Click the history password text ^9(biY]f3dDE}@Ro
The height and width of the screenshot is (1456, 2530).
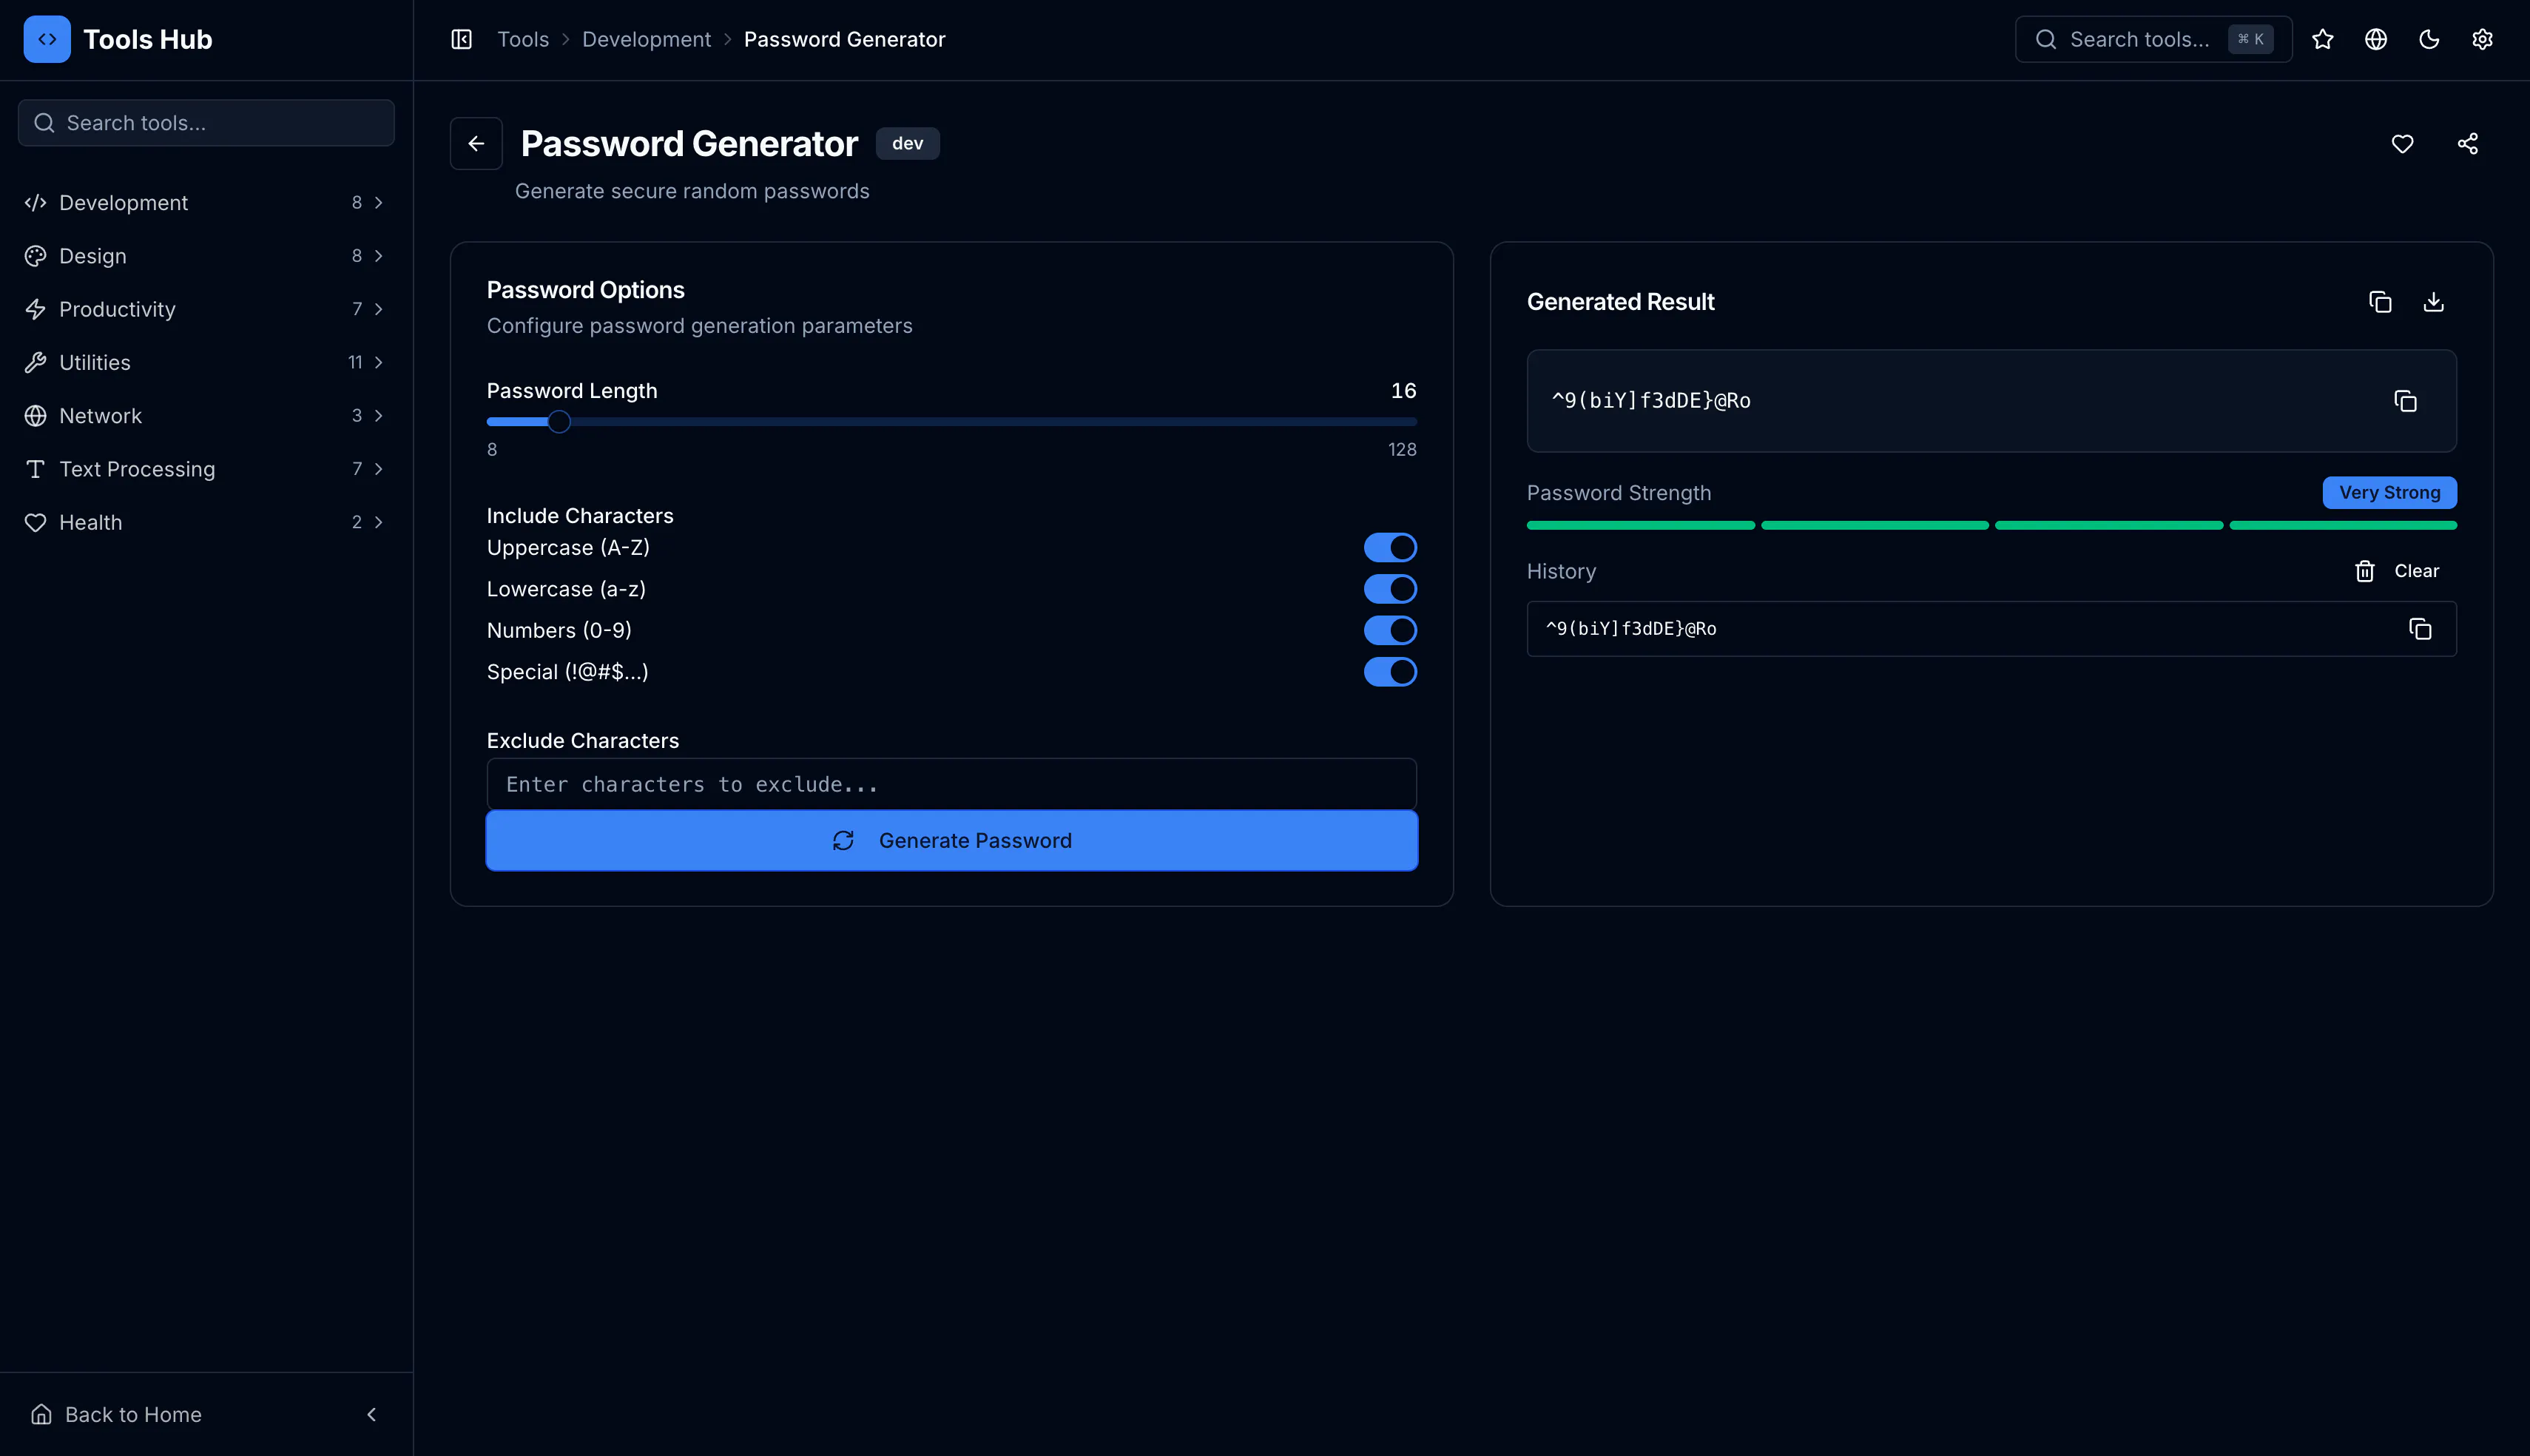[x=1631, y=629]
